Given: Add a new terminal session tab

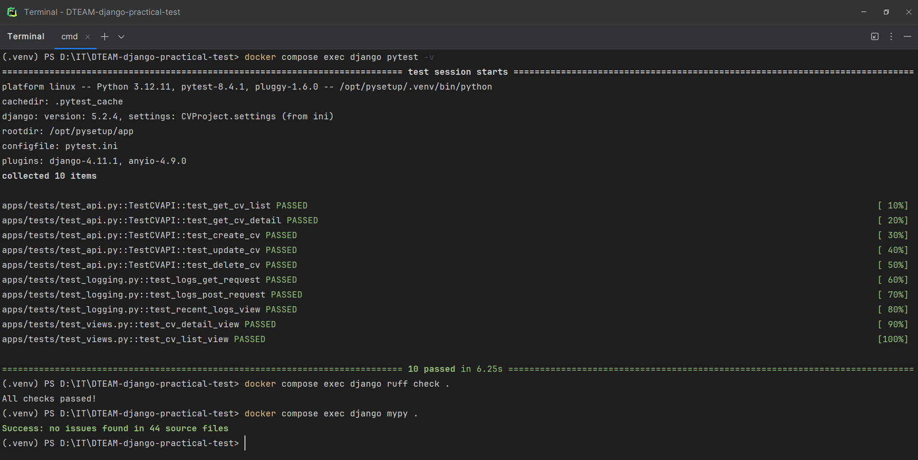Looking at the screenshot, I should (x=105, y=36).
